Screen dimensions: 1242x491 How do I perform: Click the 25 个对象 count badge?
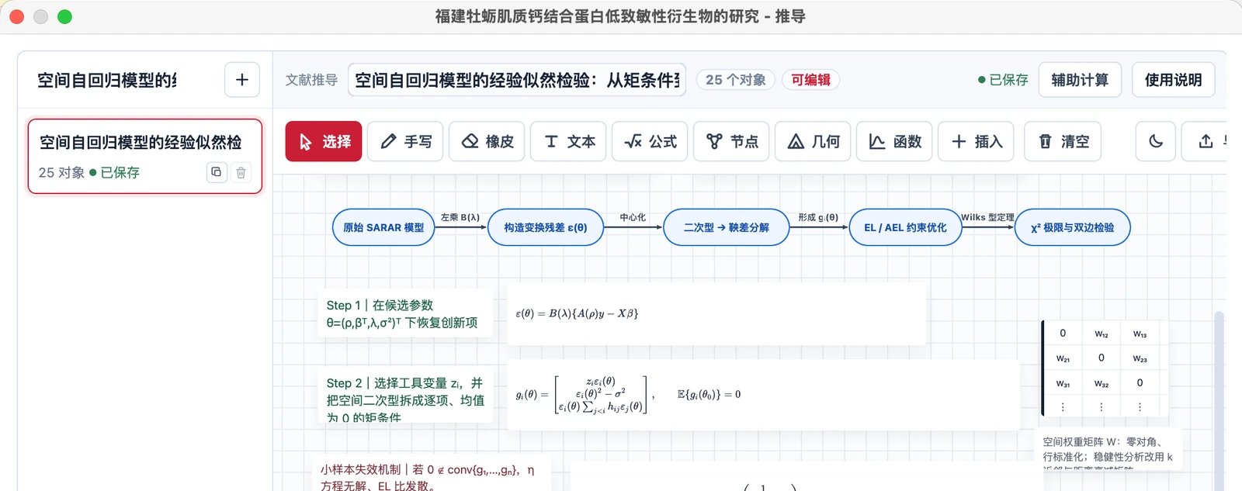(735, 80)
